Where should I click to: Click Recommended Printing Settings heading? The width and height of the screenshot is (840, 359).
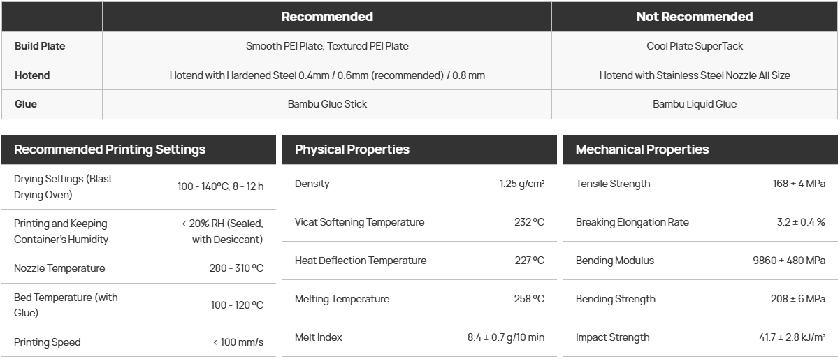[110, 149]
